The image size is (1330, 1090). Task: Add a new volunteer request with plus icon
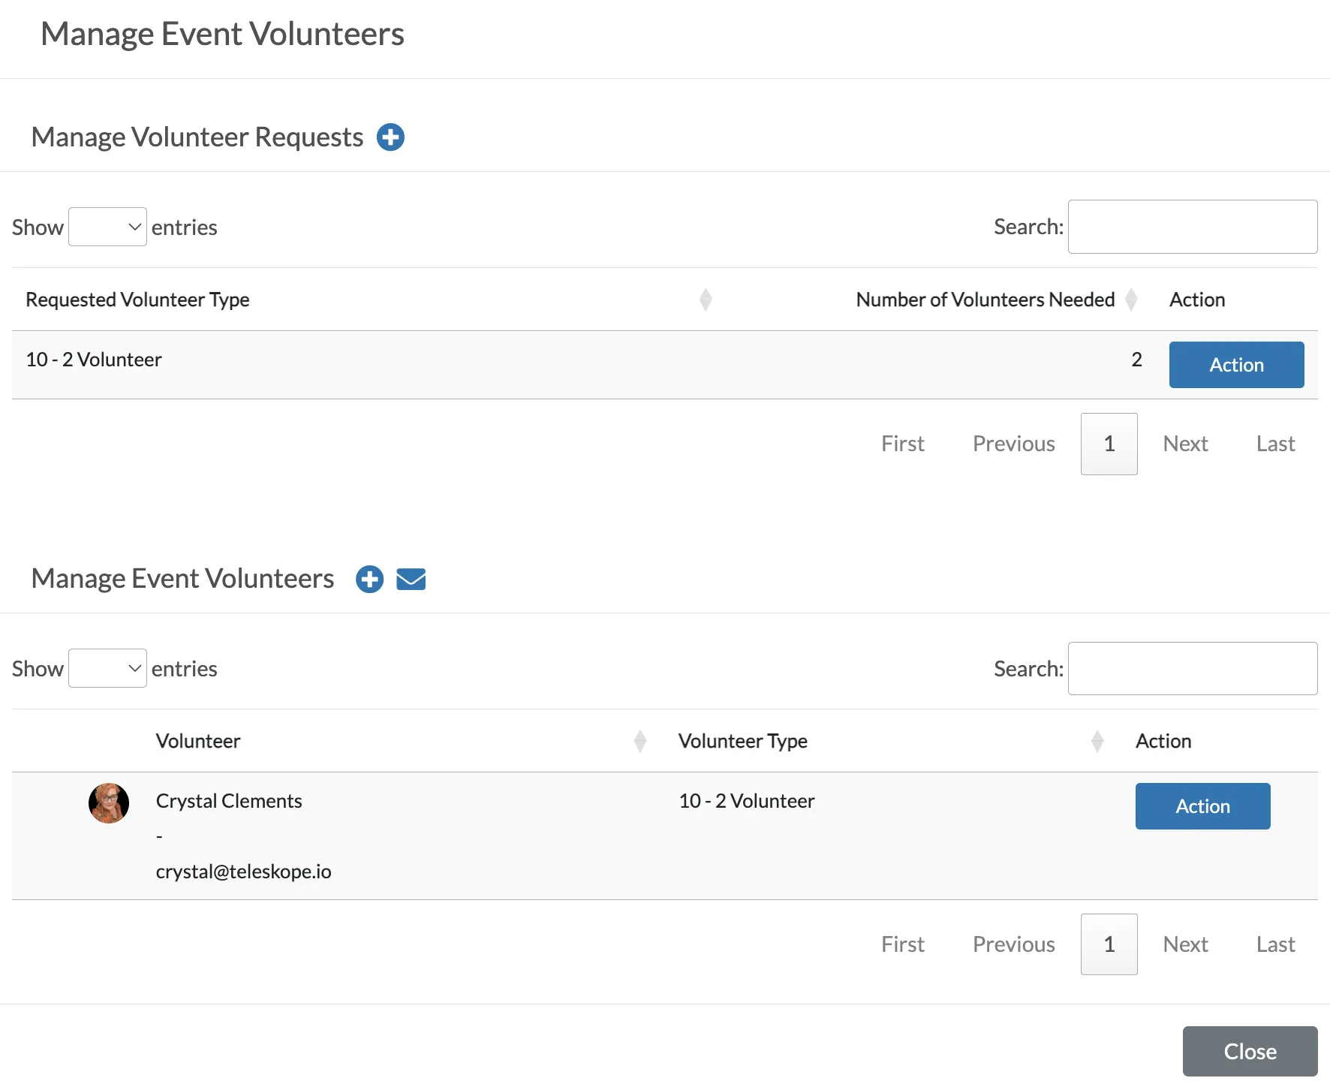click(390, 137)
